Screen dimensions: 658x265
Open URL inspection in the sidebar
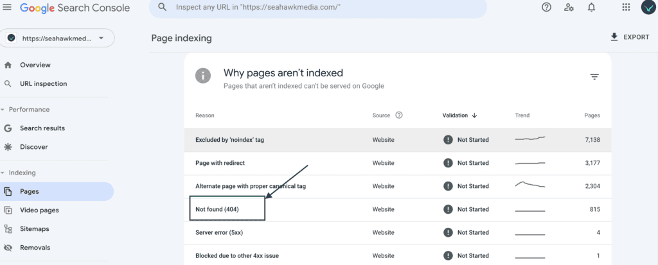click(43, 83)
